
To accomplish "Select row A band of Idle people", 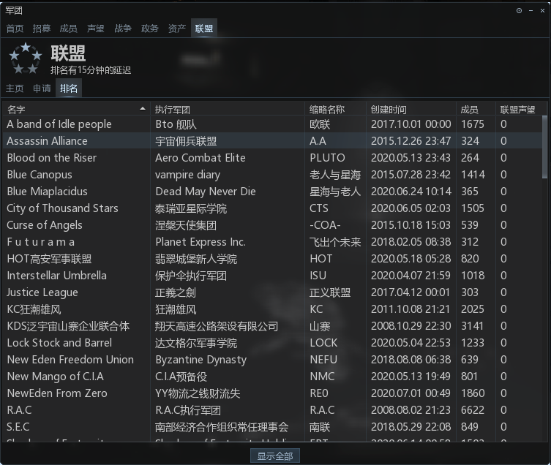I will 272,124.
